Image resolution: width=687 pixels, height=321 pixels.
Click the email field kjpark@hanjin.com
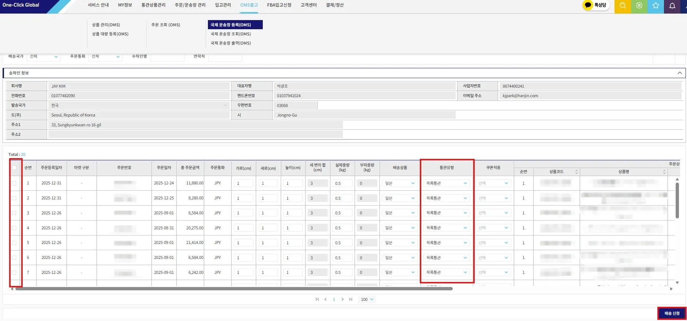[x=590, y=96]
